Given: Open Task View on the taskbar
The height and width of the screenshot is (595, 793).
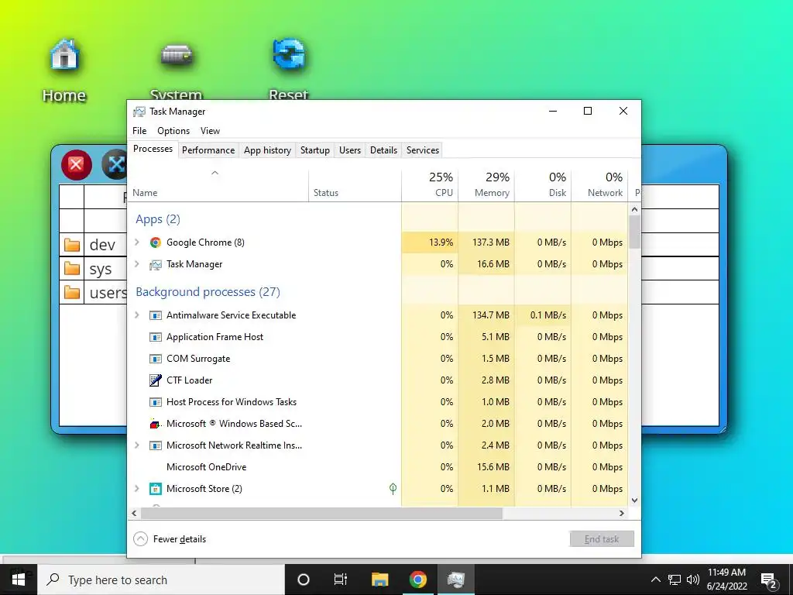Looking at the screenshot, I should click(341, 580).
